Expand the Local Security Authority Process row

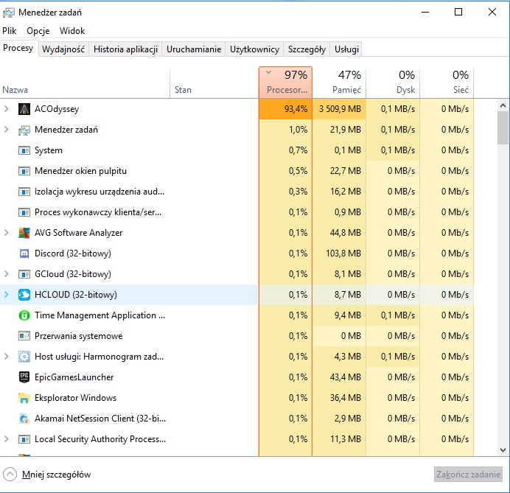6,439
